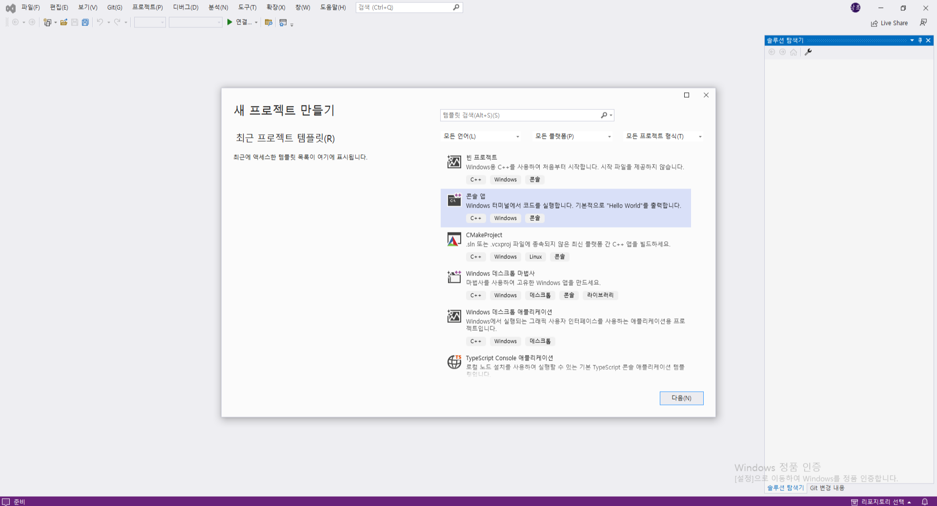Screen dimensions: 937x506
Task: Open the 파일(F) menu
Action: (30, 7)
